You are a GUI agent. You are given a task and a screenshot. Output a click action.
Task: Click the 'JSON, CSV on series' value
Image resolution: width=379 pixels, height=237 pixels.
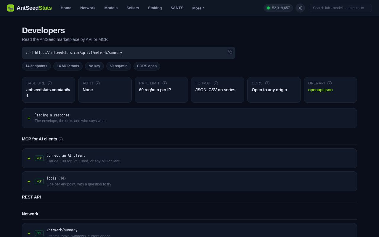pyautogui.click(x=215, y=90)
